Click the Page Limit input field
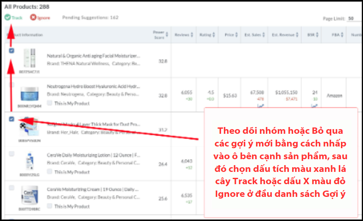 [352, 19]
